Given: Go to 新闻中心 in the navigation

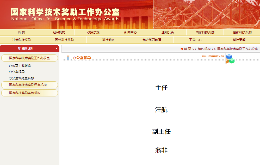Looking at the screenshot, I should [x=131, y=32].
